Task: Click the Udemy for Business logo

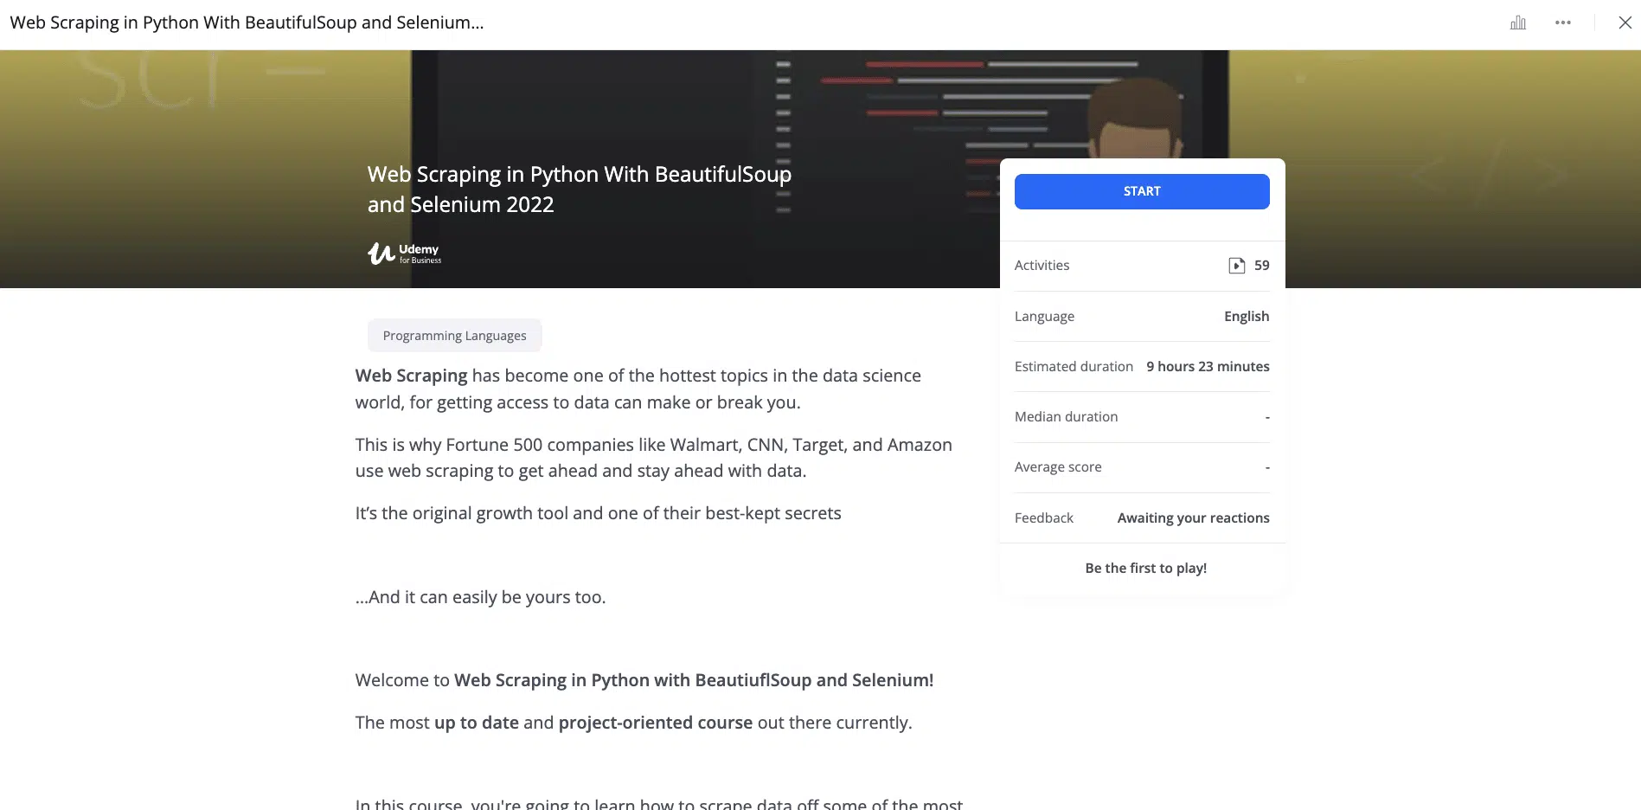Action: click(x=404, y=254)
